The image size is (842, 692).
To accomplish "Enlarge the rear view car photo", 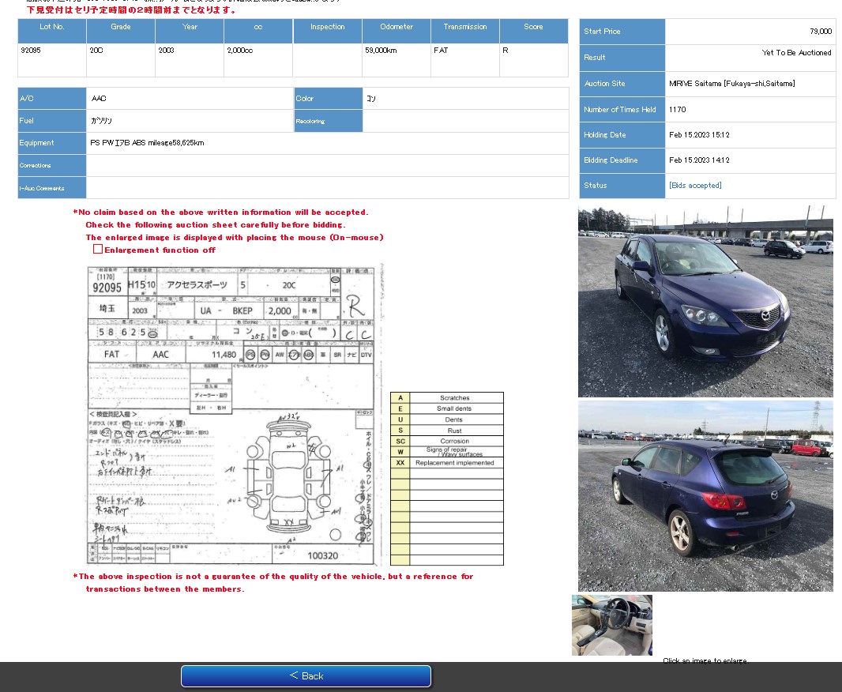I will (705, 495).
